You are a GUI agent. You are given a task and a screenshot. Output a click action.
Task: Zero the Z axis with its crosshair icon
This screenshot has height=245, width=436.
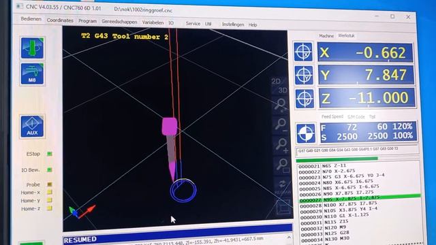tap(305, 99)
